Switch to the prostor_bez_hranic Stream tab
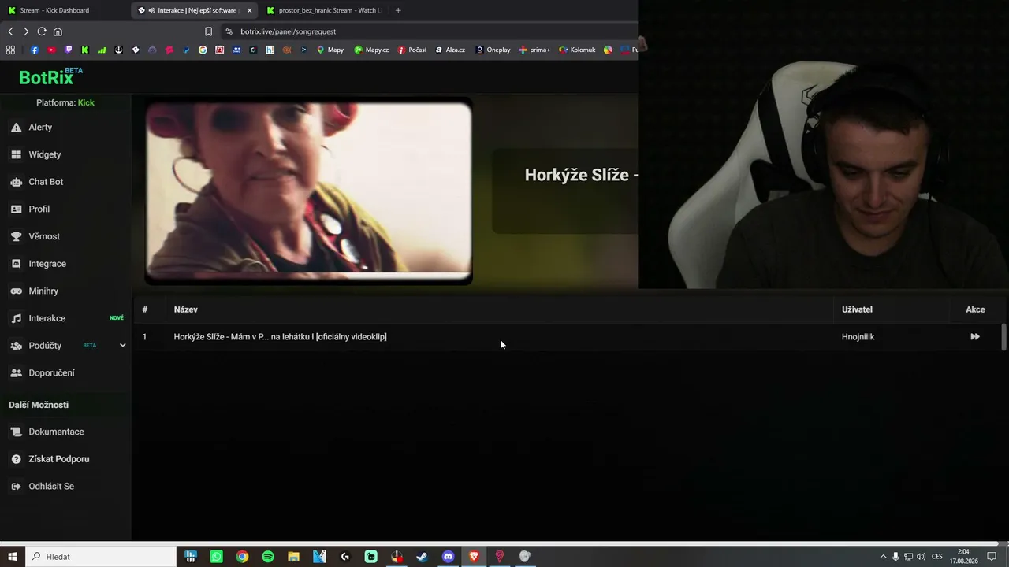 click(323, 10)
